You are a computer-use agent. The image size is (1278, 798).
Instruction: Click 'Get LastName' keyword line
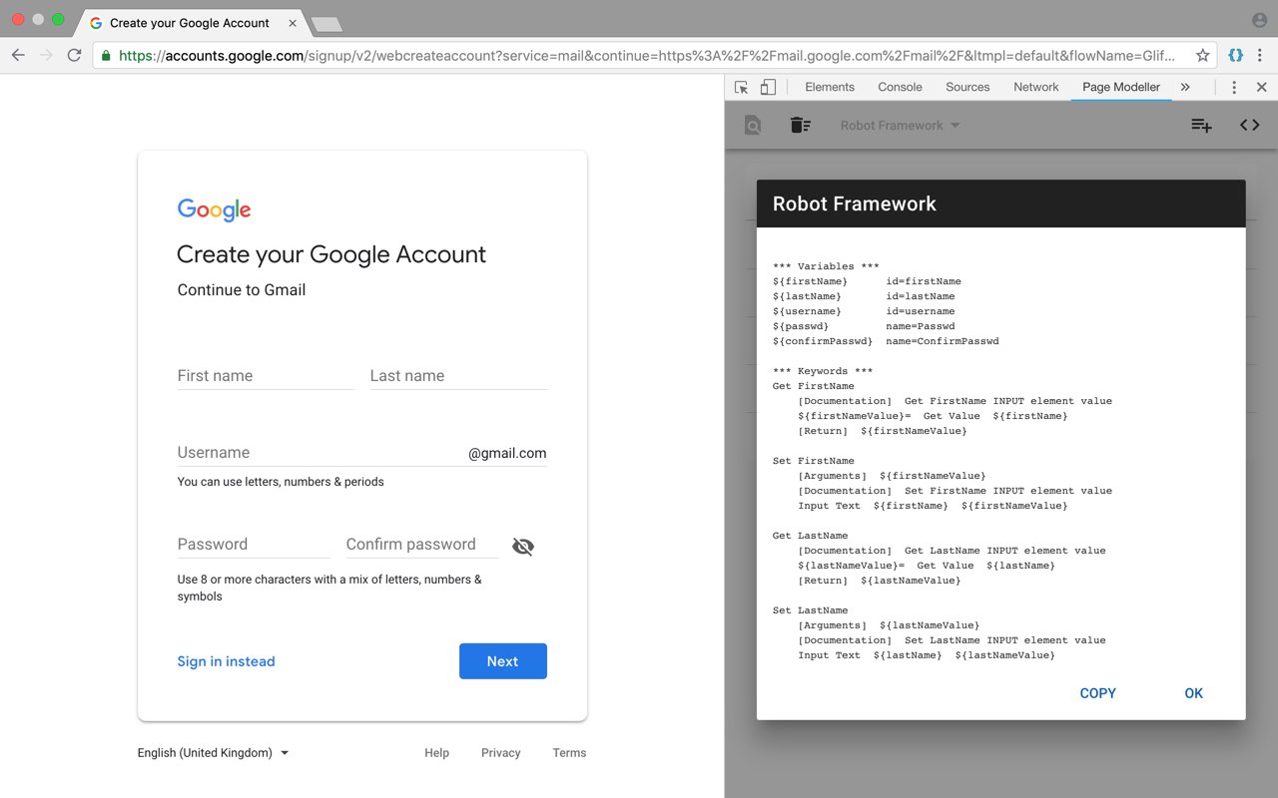(810, 536)
